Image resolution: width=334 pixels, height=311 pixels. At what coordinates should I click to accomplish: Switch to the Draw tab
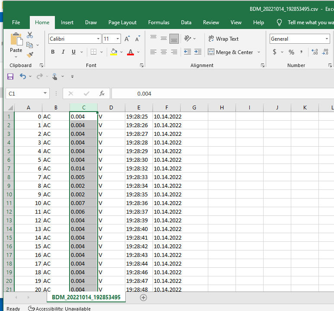91,22
